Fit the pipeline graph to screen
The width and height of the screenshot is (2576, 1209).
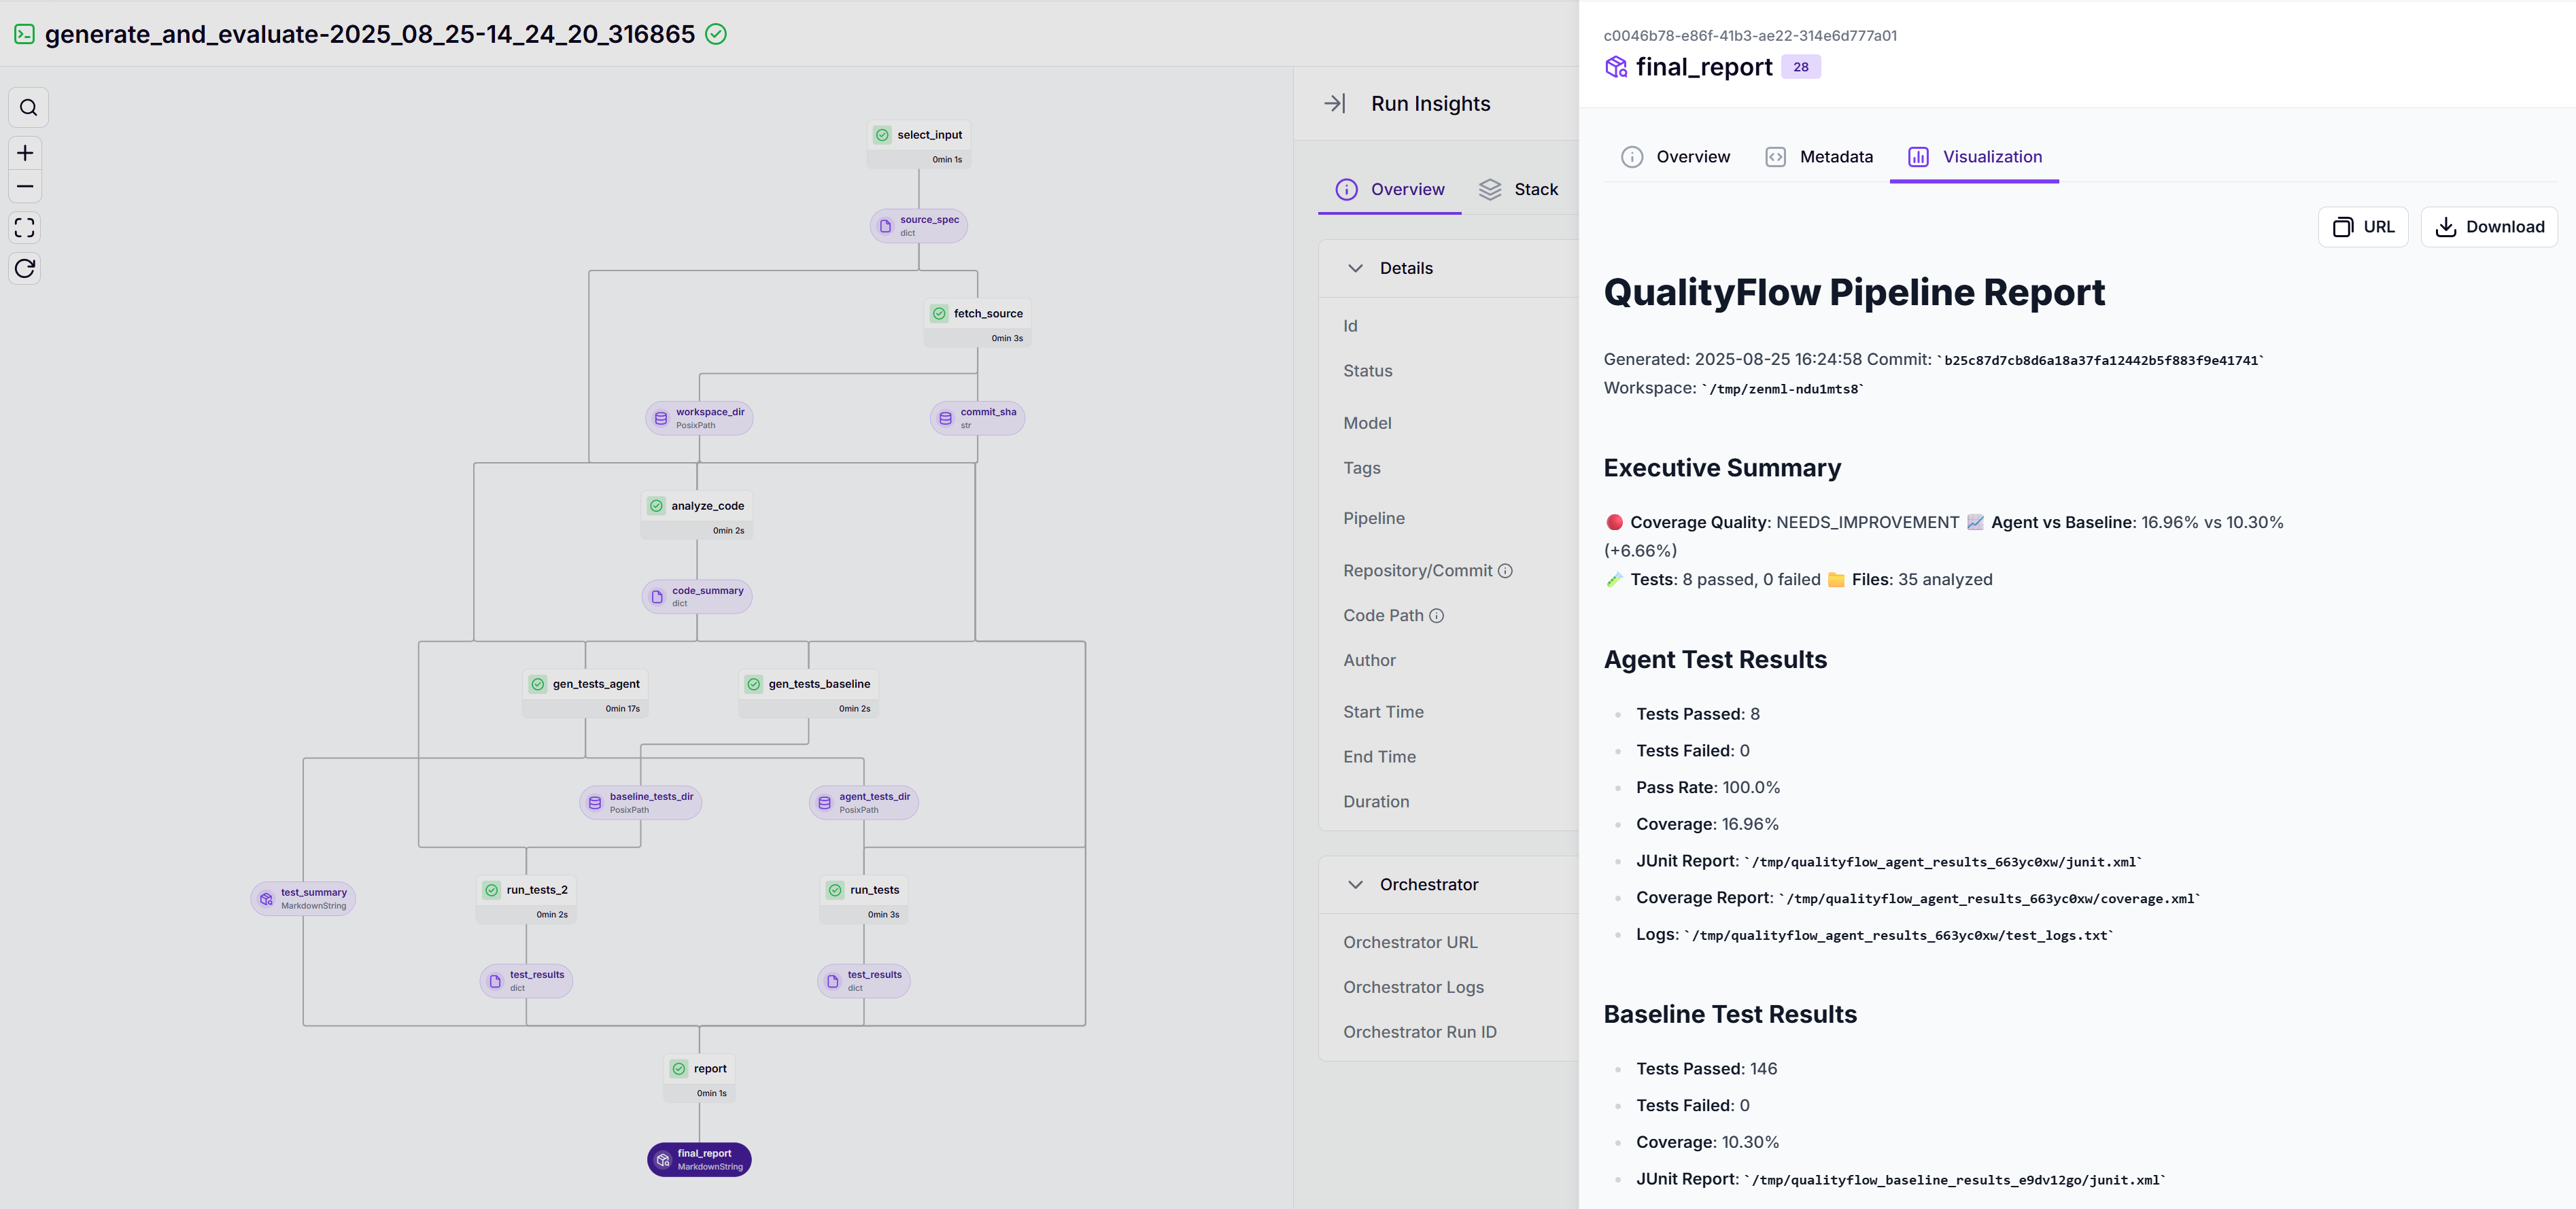click(x=24, y=227)
